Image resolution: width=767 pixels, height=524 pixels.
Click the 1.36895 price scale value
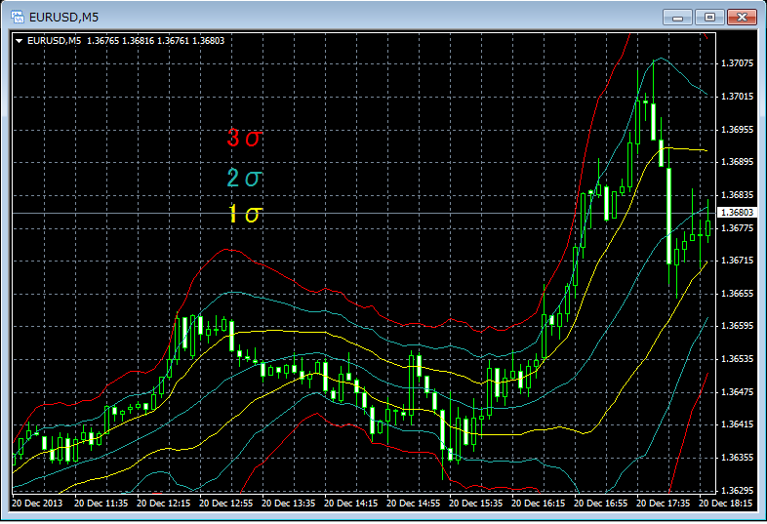[737, 162]
